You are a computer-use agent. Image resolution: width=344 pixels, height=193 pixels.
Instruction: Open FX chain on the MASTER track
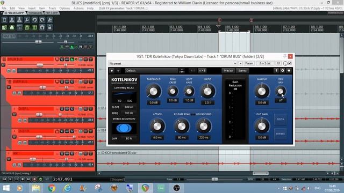[x=72, y=47]
